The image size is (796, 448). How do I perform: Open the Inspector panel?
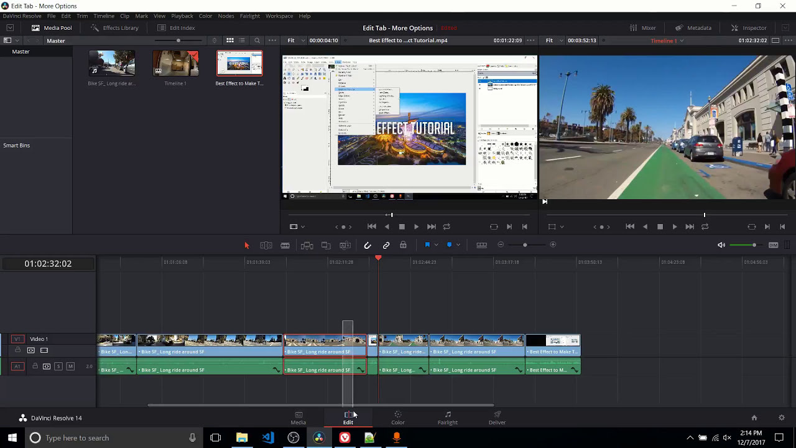(x=749, y=28)
